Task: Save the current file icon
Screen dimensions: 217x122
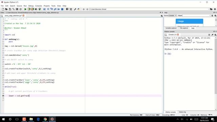Action: 10,9
